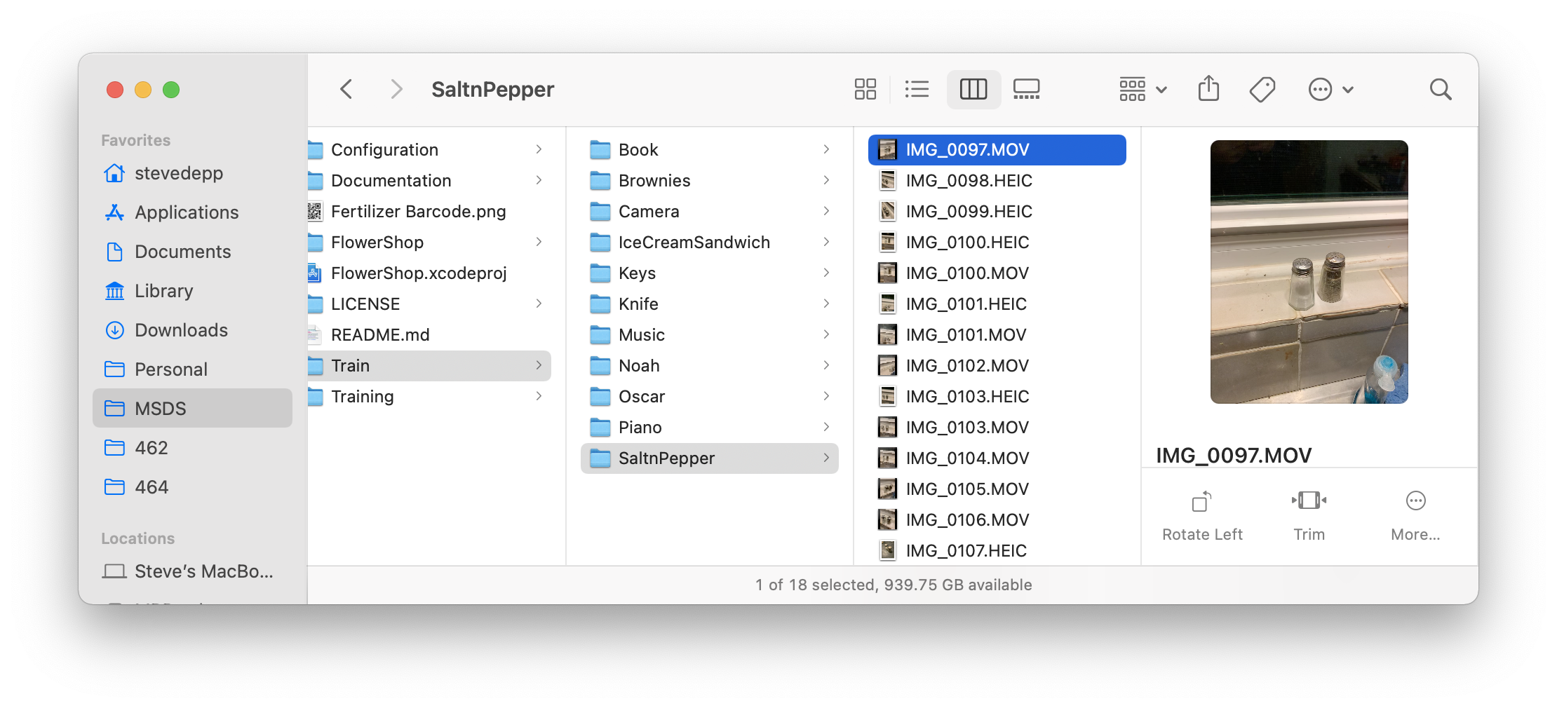Open Personal folder in sidebar
The image size is (1557, 708).
[192, 369]
